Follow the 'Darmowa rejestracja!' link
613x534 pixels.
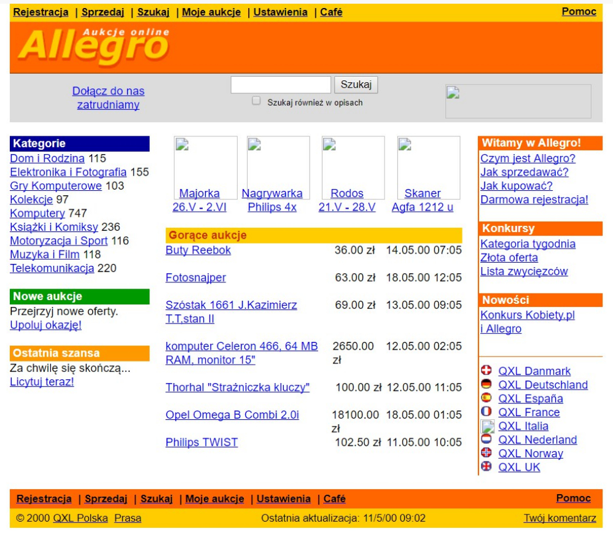[x=534, y=199]
